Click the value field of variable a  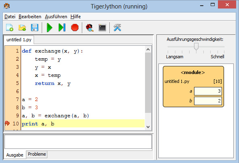[208, 91]
